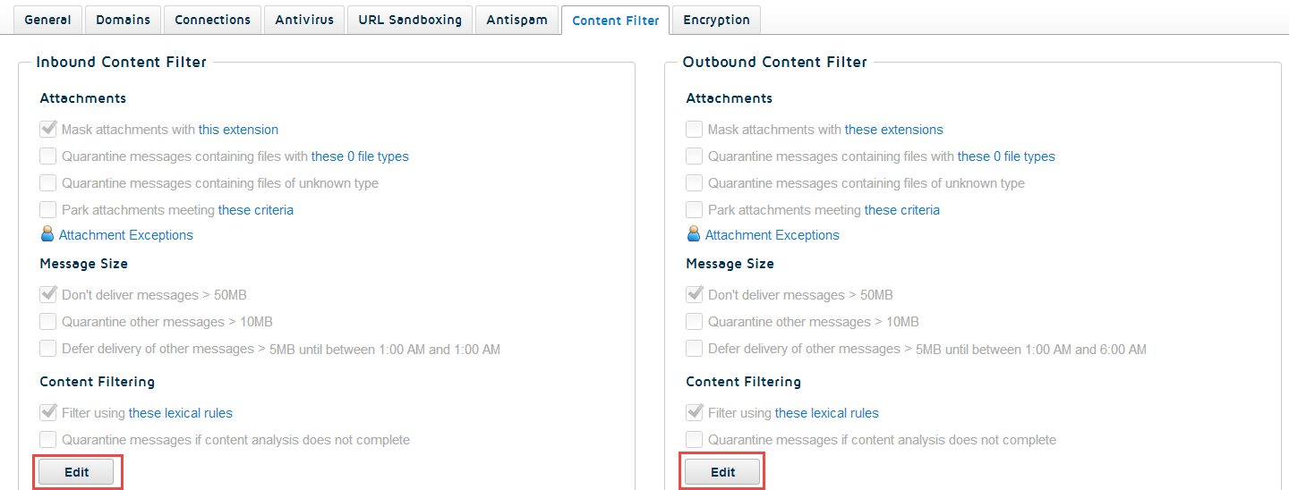
Task: Check Inbound Park attachments meeting criteria box
Action: (x=48, y=209)
